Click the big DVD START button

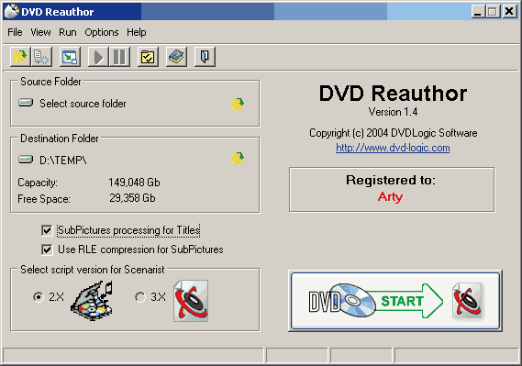click(x=395, y=301)
